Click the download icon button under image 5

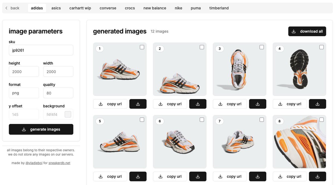click(138, 176)
